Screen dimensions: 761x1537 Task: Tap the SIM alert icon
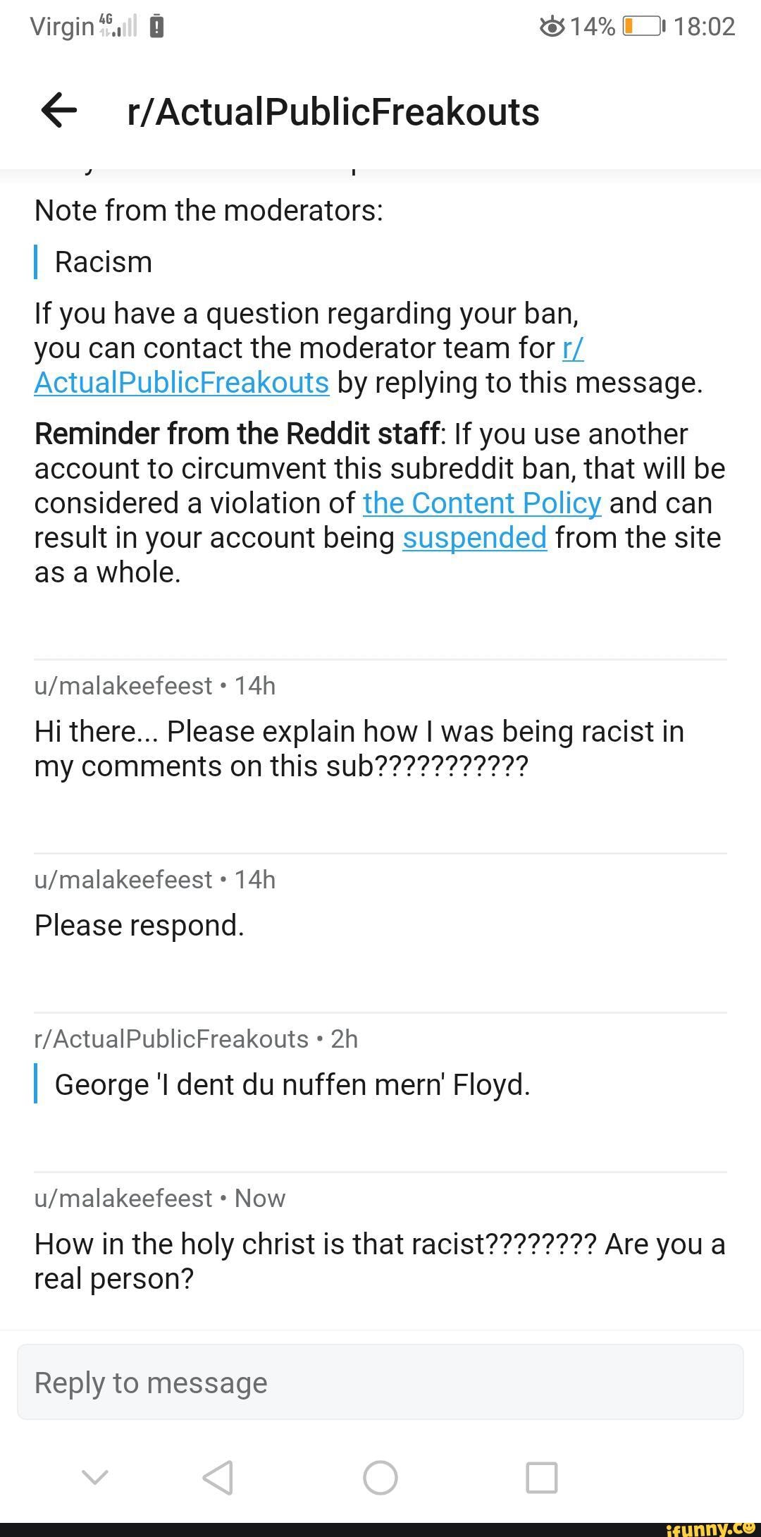(157, 27)
